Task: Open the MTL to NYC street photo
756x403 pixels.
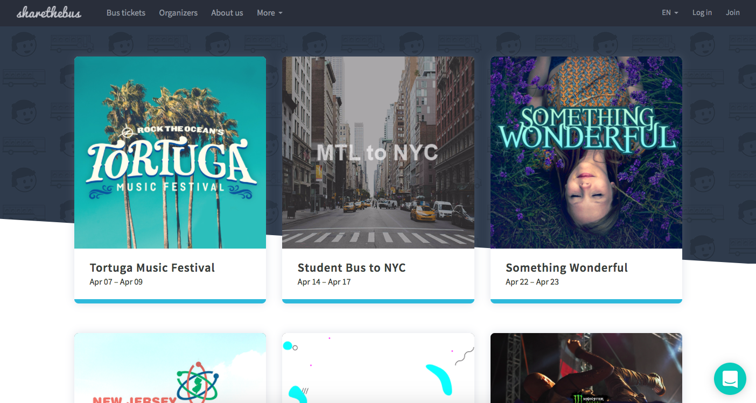Action: 378,152
